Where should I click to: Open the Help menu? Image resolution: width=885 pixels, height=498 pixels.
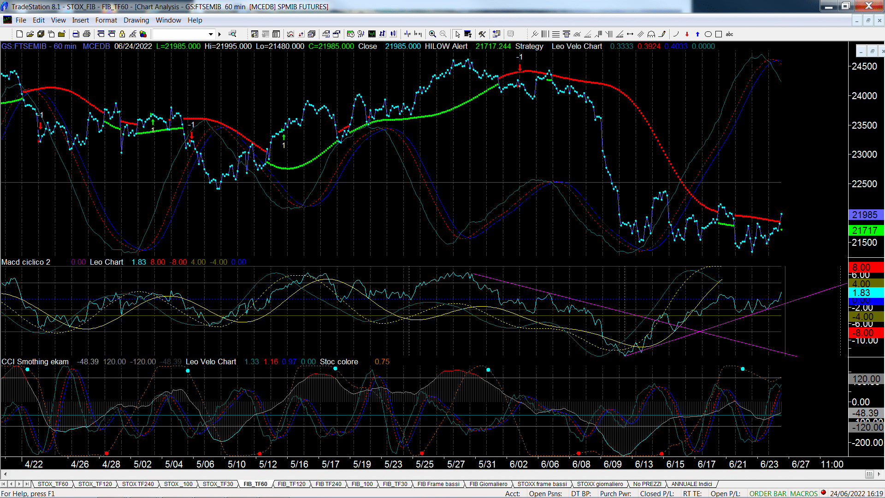[195, 20]
